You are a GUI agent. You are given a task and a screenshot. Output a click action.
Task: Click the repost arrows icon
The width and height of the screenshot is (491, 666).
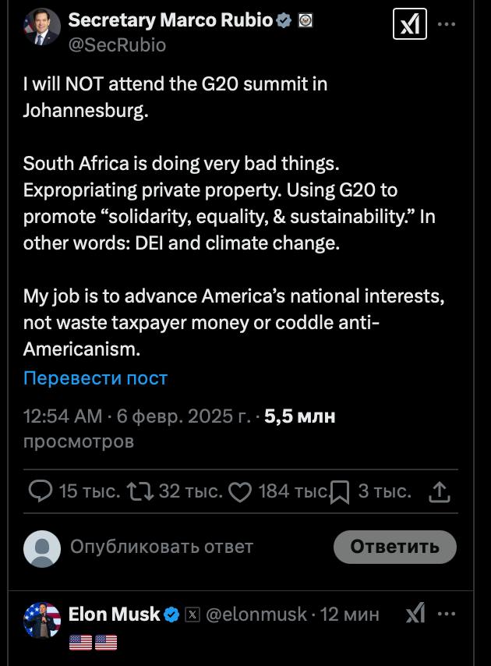point(140,491)
